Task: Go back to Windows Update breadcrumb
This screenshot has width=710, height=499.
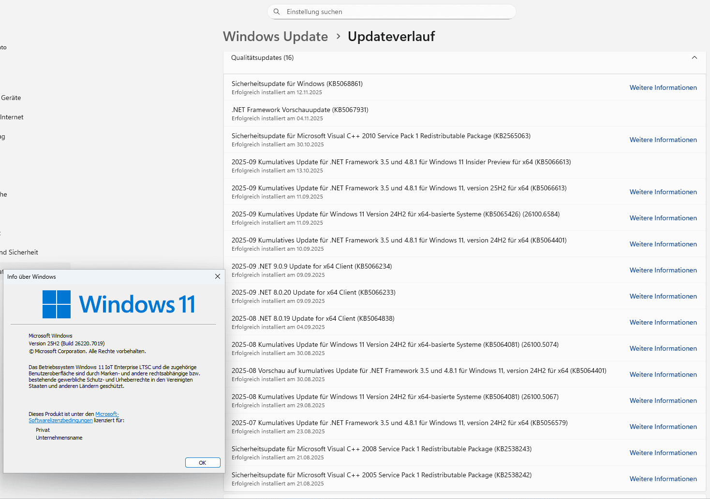Action: [275, 36]
